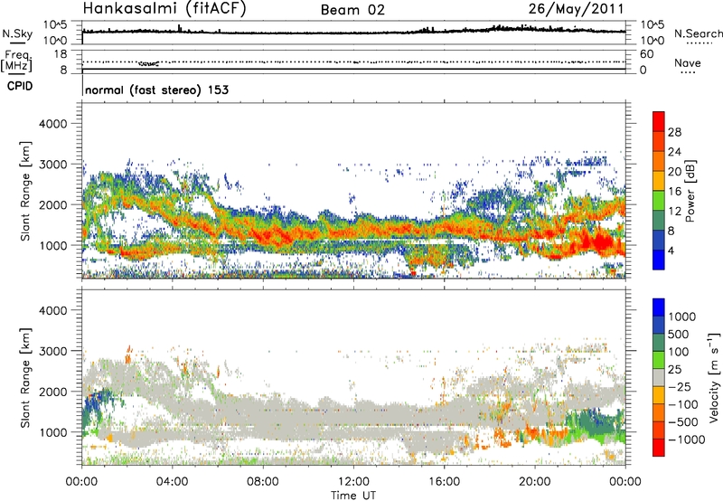723x501 pixels.
Task: Click "Slant Range [km]" label of velocity panel
Action: 25,377
